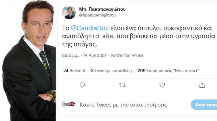217x121 pixels.
Task: Like the tweet with heart icon
Action: click(x=162, y=85)
